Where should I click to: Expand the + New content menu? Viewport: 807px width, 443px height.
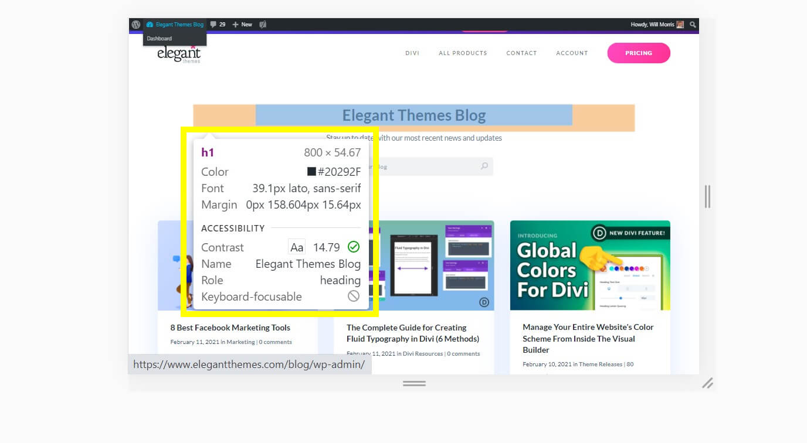[242, 25]
